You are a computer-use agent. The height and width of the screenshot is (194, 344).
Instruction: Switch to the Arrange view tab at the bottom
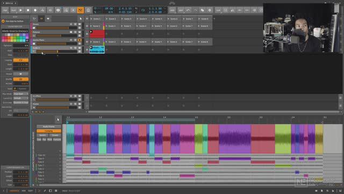[x=15, y=191]
